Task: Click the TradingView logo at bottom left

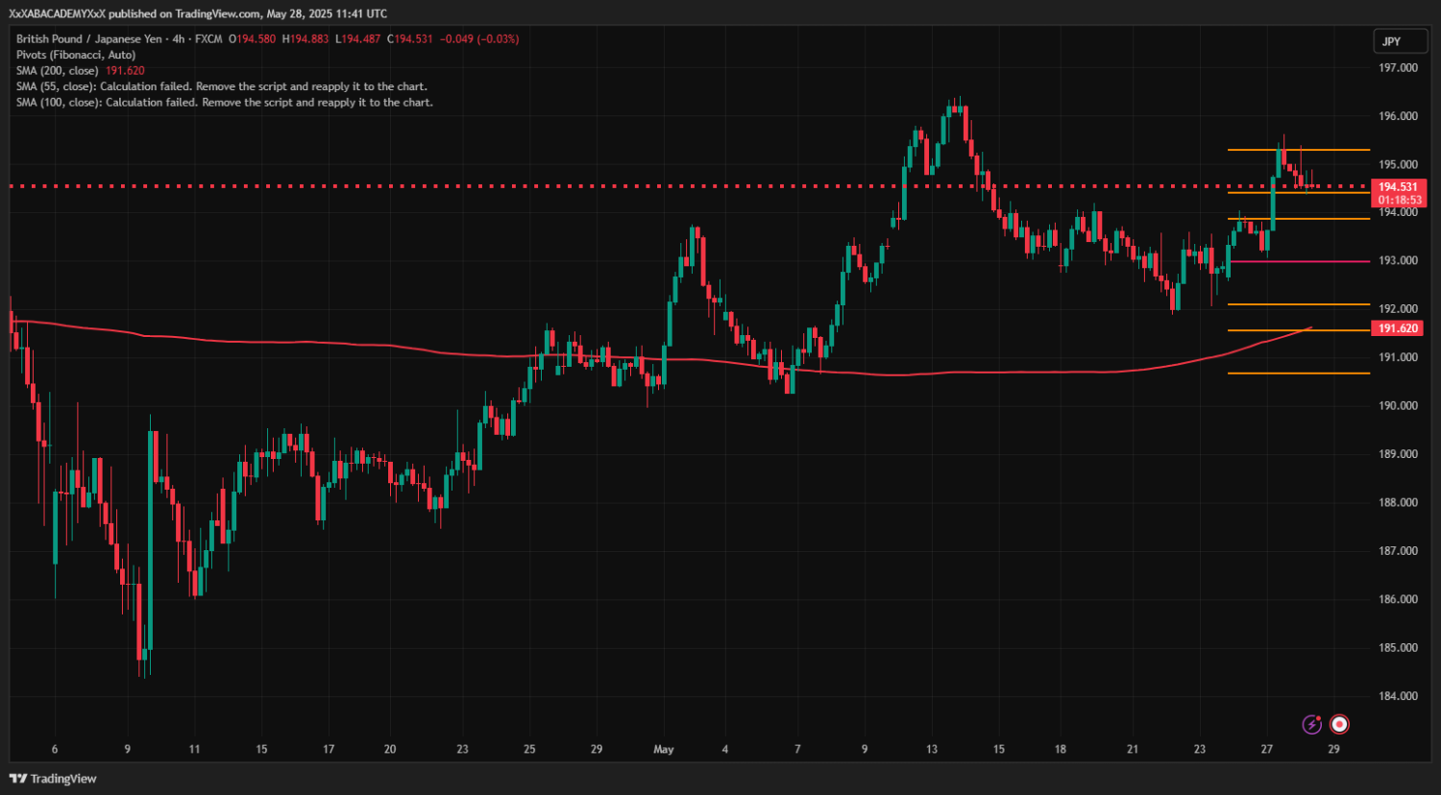Action: [x=54, y=779]
